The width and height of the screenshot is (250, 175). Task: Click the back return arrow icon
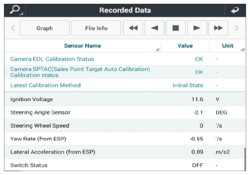tap(235, 10)
